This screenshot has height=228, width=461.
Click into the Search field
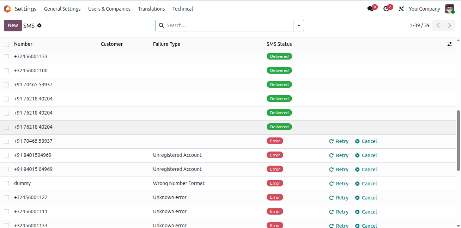click(x=229, y=25)
